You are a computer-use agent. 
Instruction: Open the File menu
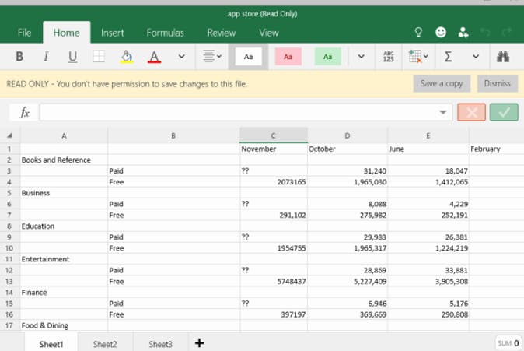pyautogui.click(x=24, y=33)
